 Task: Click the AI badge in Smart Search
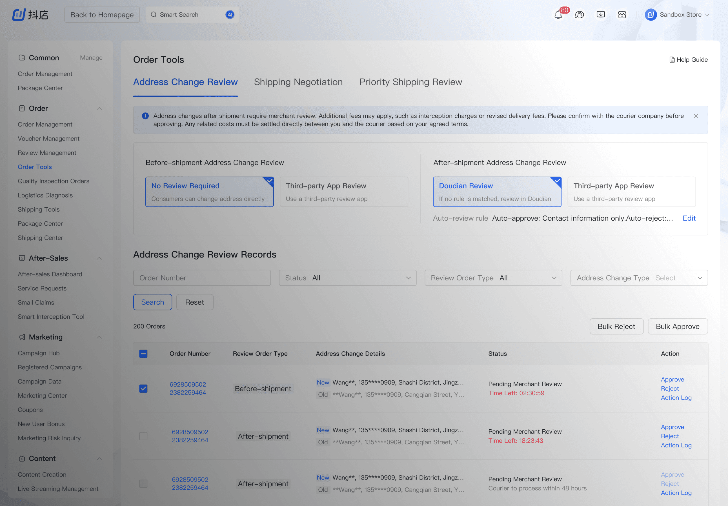click(230, 15)
